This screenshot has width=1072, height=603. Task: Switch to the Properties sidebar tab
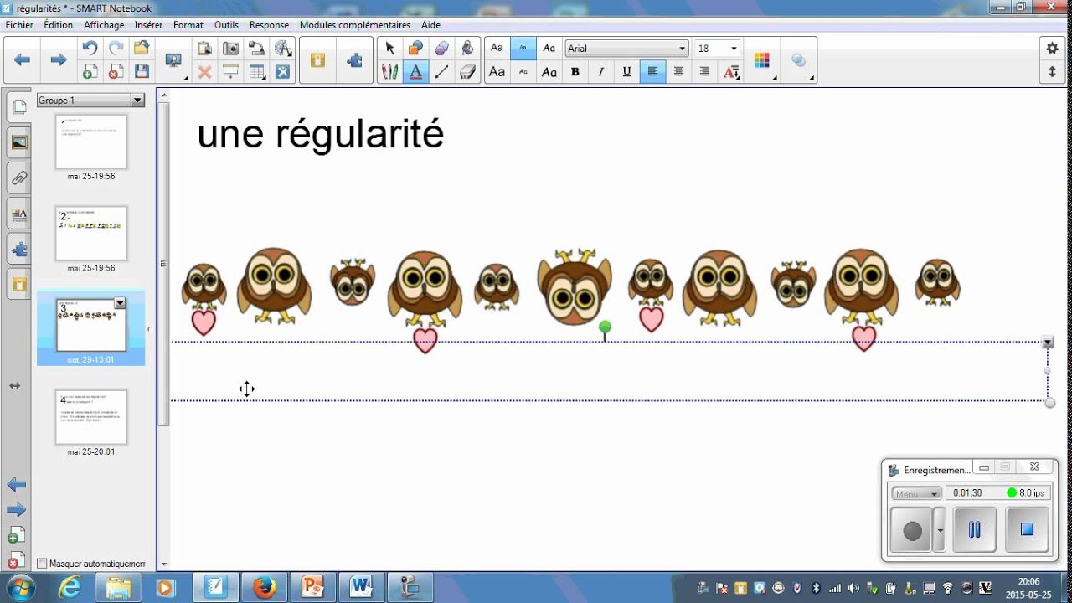[18, 214]
